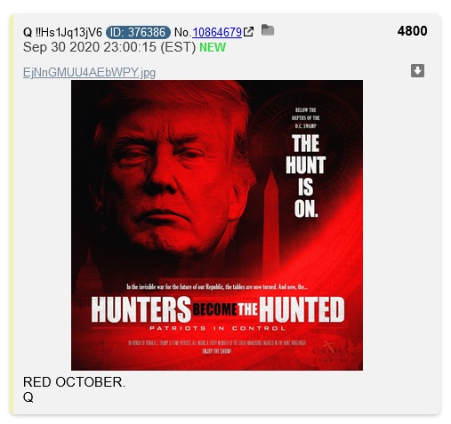Click the 4800 post counter
Image resolution: width=451 pixels, height=424 pixels.
412,31
